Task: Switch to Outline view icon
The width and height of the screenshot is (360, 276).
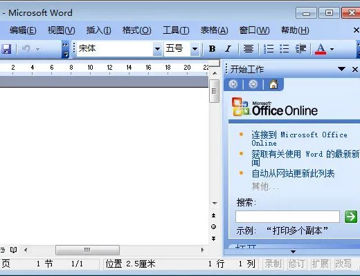Action: pos(3,250)
